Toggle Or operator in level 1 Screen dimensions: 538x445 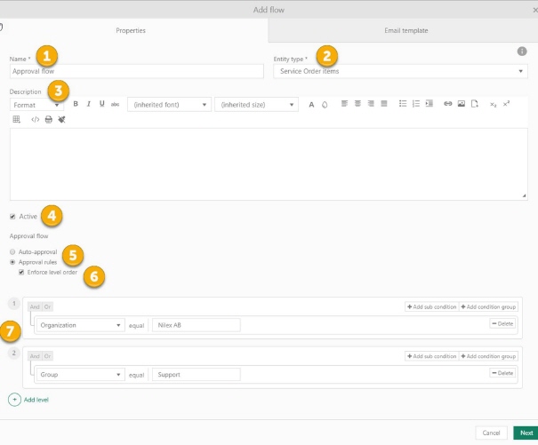pyautogui.click(x=47, y=306)
